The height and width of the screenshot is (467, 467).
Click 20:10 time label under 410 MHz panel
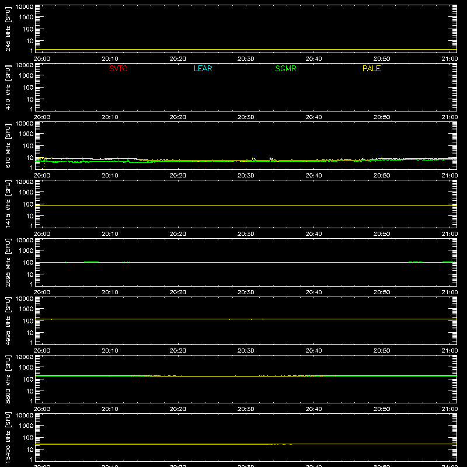(x=110, y=117)
